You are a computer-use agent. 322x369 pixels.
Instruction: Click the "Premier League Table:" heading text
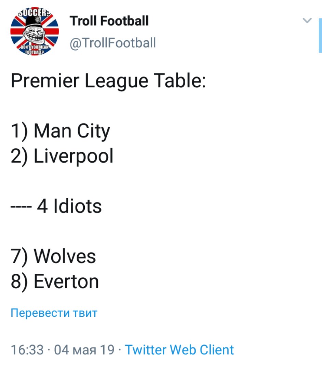point(108,81)
